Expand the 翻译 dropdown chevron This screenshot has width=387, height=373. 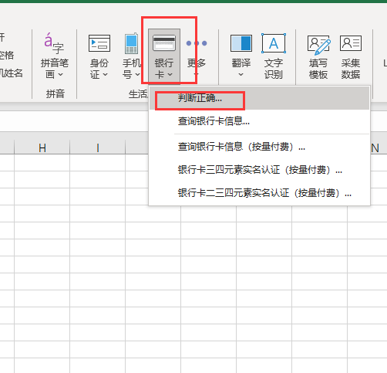(241, 75)
